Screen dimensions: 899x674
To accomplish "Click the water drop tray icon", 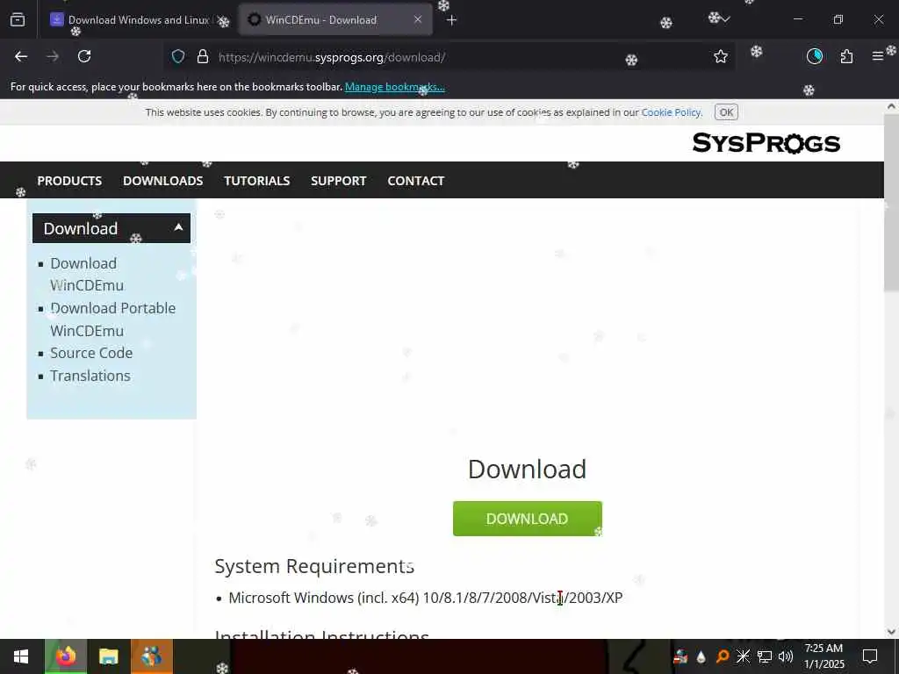I will pos(701,656).
